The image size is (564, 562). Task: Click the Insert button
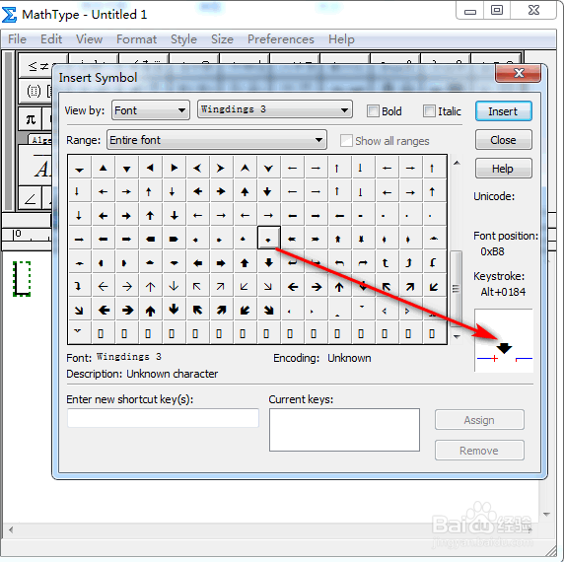[503, 111]
